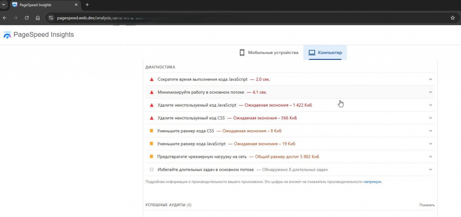Viewport: 461px width, 217px height.
Task: Expand Уменьшите размер кода CSS chevron
Action: [x=430, y=131]
